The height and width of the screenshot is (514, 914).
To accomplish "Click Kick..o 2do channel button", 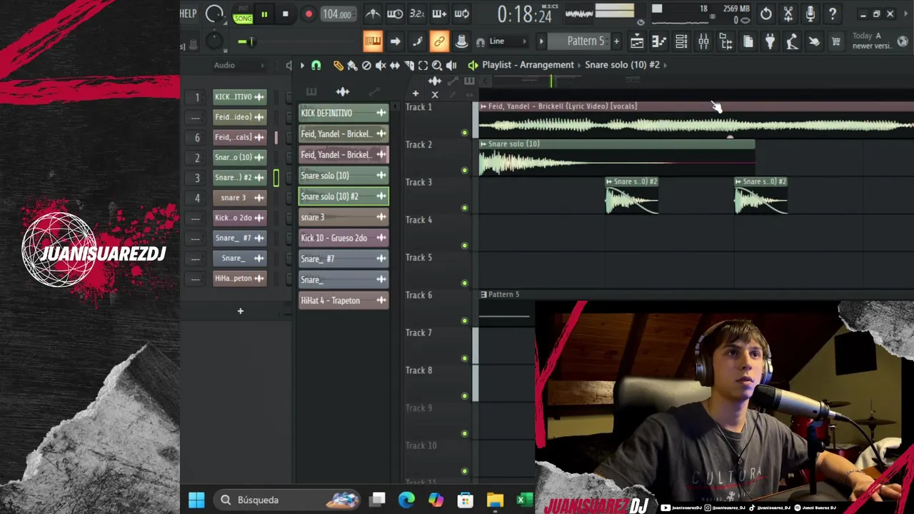I will click(x=239, y=218).
